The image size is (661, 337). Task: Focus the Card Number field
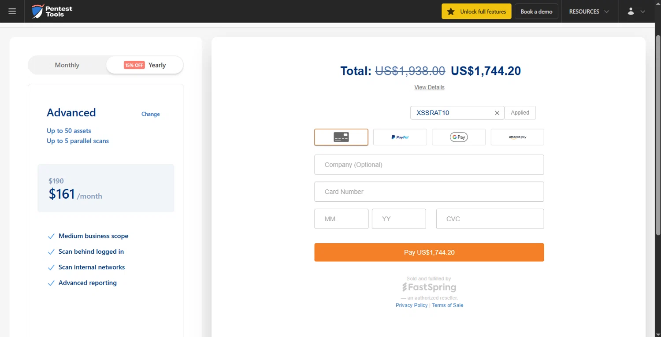click(429, 192)
